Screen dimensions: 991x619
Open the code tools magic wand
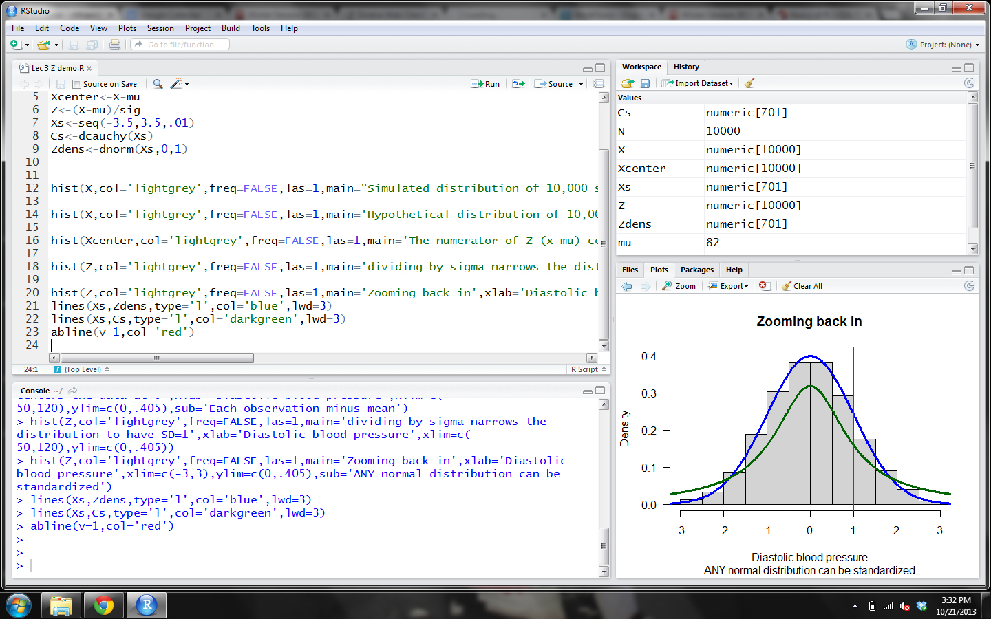click(177, 84)
